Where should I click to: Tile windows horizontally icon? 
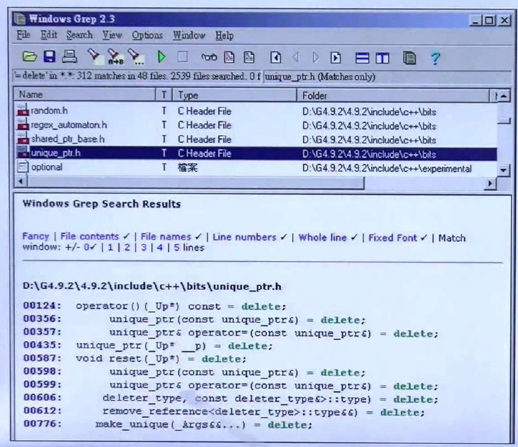tap(362, 58)
